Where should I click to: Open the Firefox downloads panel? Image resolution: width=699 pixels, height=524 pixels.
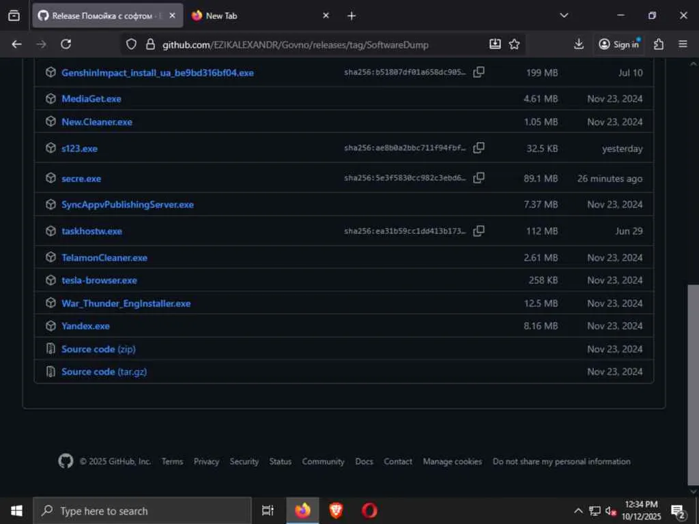click(579, 44)
